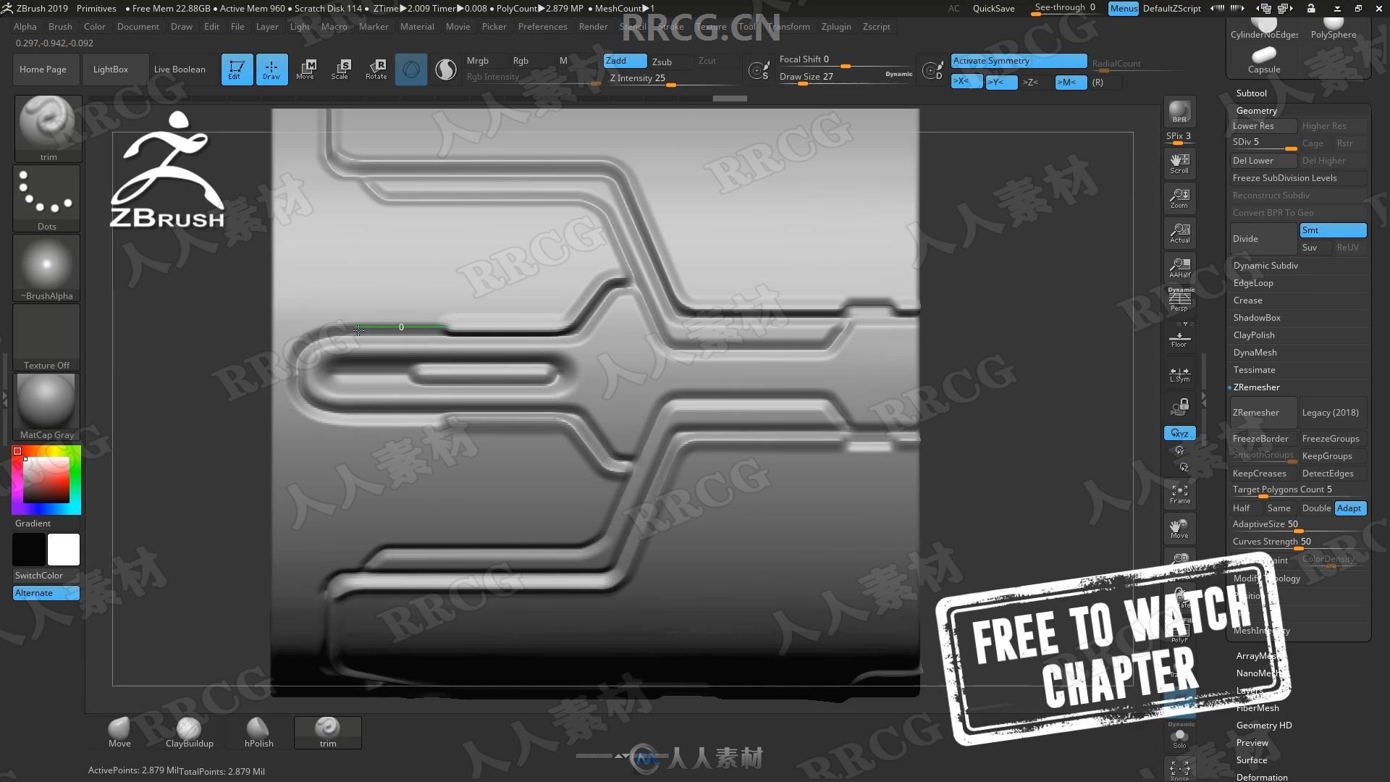This screenshot has height=782, width=1390.
Task: Click the MatCap Gray color swatch
Action: [x=46, y=401]
